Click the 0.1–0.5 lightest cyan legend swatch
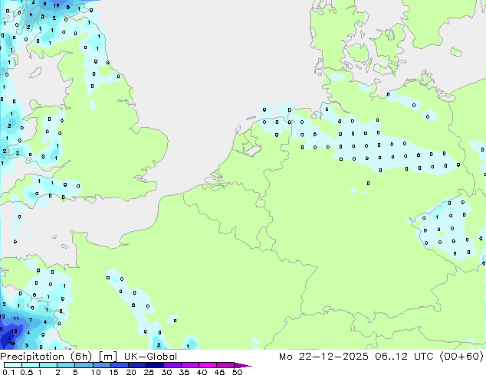The height and width of the screenshot is (375, 486). 13,365
